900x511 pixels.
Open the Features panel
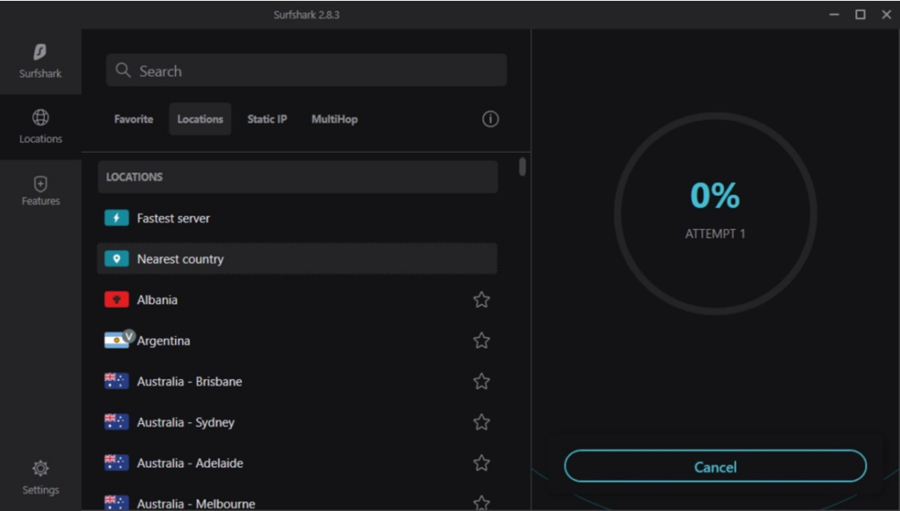pos(40,191)
